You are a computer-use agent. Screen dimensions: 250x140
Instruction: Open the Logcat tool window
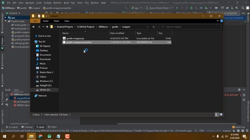pos(12,127)
